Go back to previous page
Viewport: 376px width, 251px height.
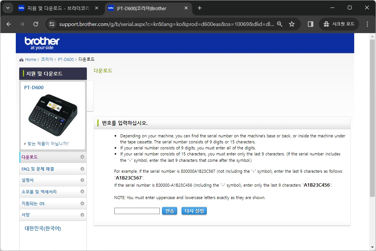pyautogui.click(x=9, y=24)
